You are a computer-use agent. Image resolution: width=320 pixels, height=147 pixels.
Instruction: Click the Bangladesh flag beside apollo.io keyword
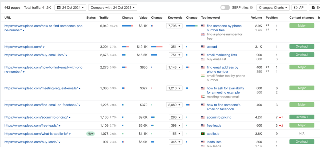coord(203,134)
